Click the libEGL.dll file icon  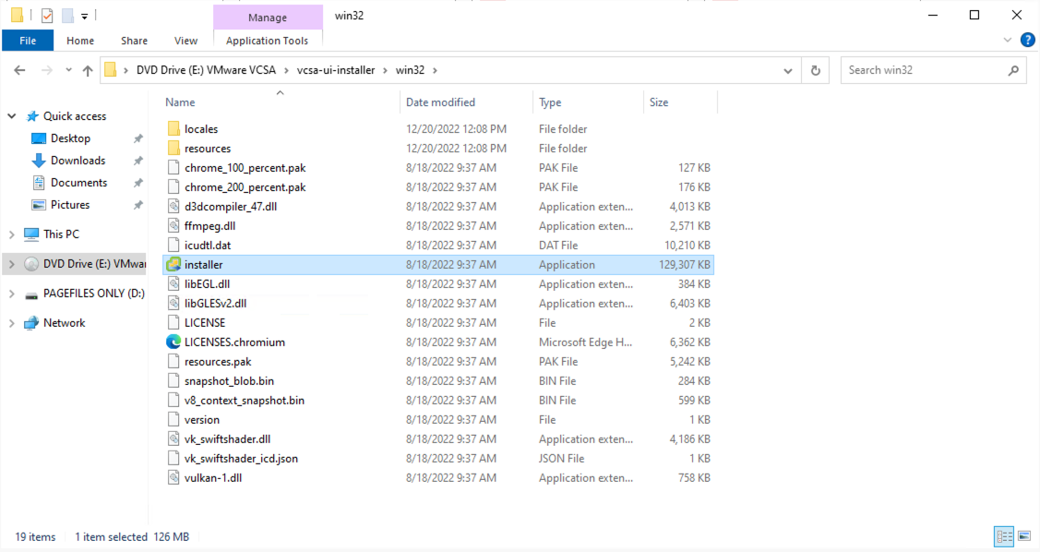coord(173,284)
